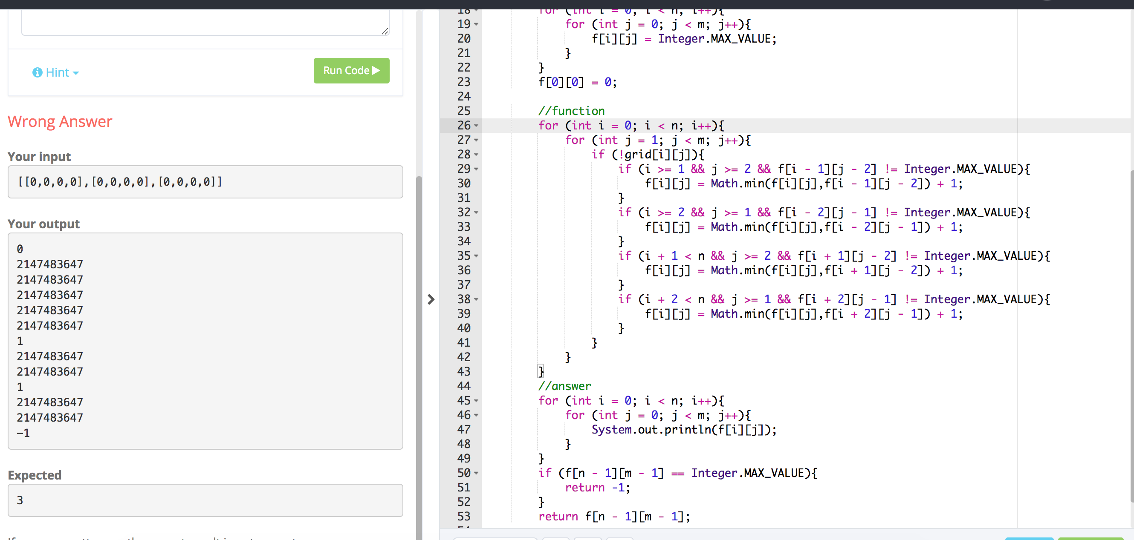The height and width of the screenshot is (540, 1134).
Task: Open the Hint dropdown
Action: [56, 72]
